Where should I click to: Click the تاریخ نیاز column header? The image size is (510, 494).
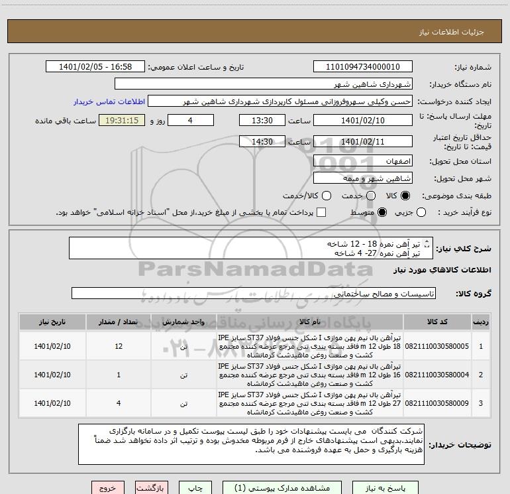coord(52,322)
